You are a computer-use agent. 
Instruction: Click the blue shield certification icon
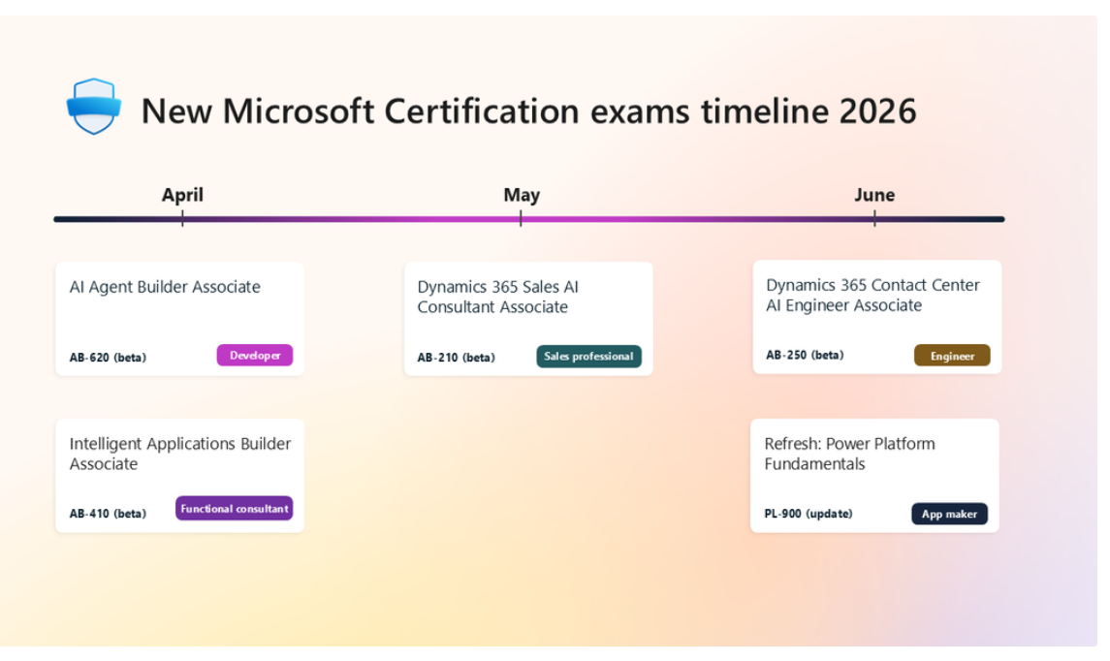click(94, 107)
